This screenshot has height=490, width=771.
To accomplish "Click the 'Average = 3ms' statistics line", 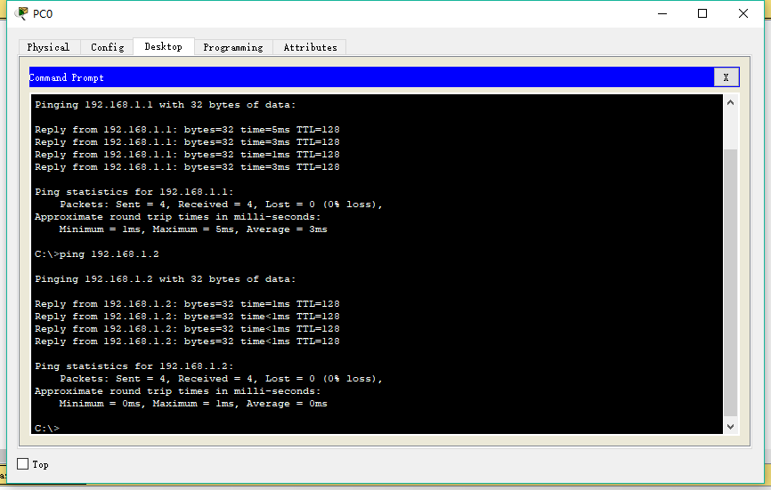I will coord(193,229).
